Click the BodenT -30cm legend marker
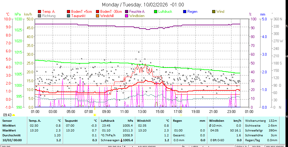Viewport: 288px width, 147px height. [98, 12]
